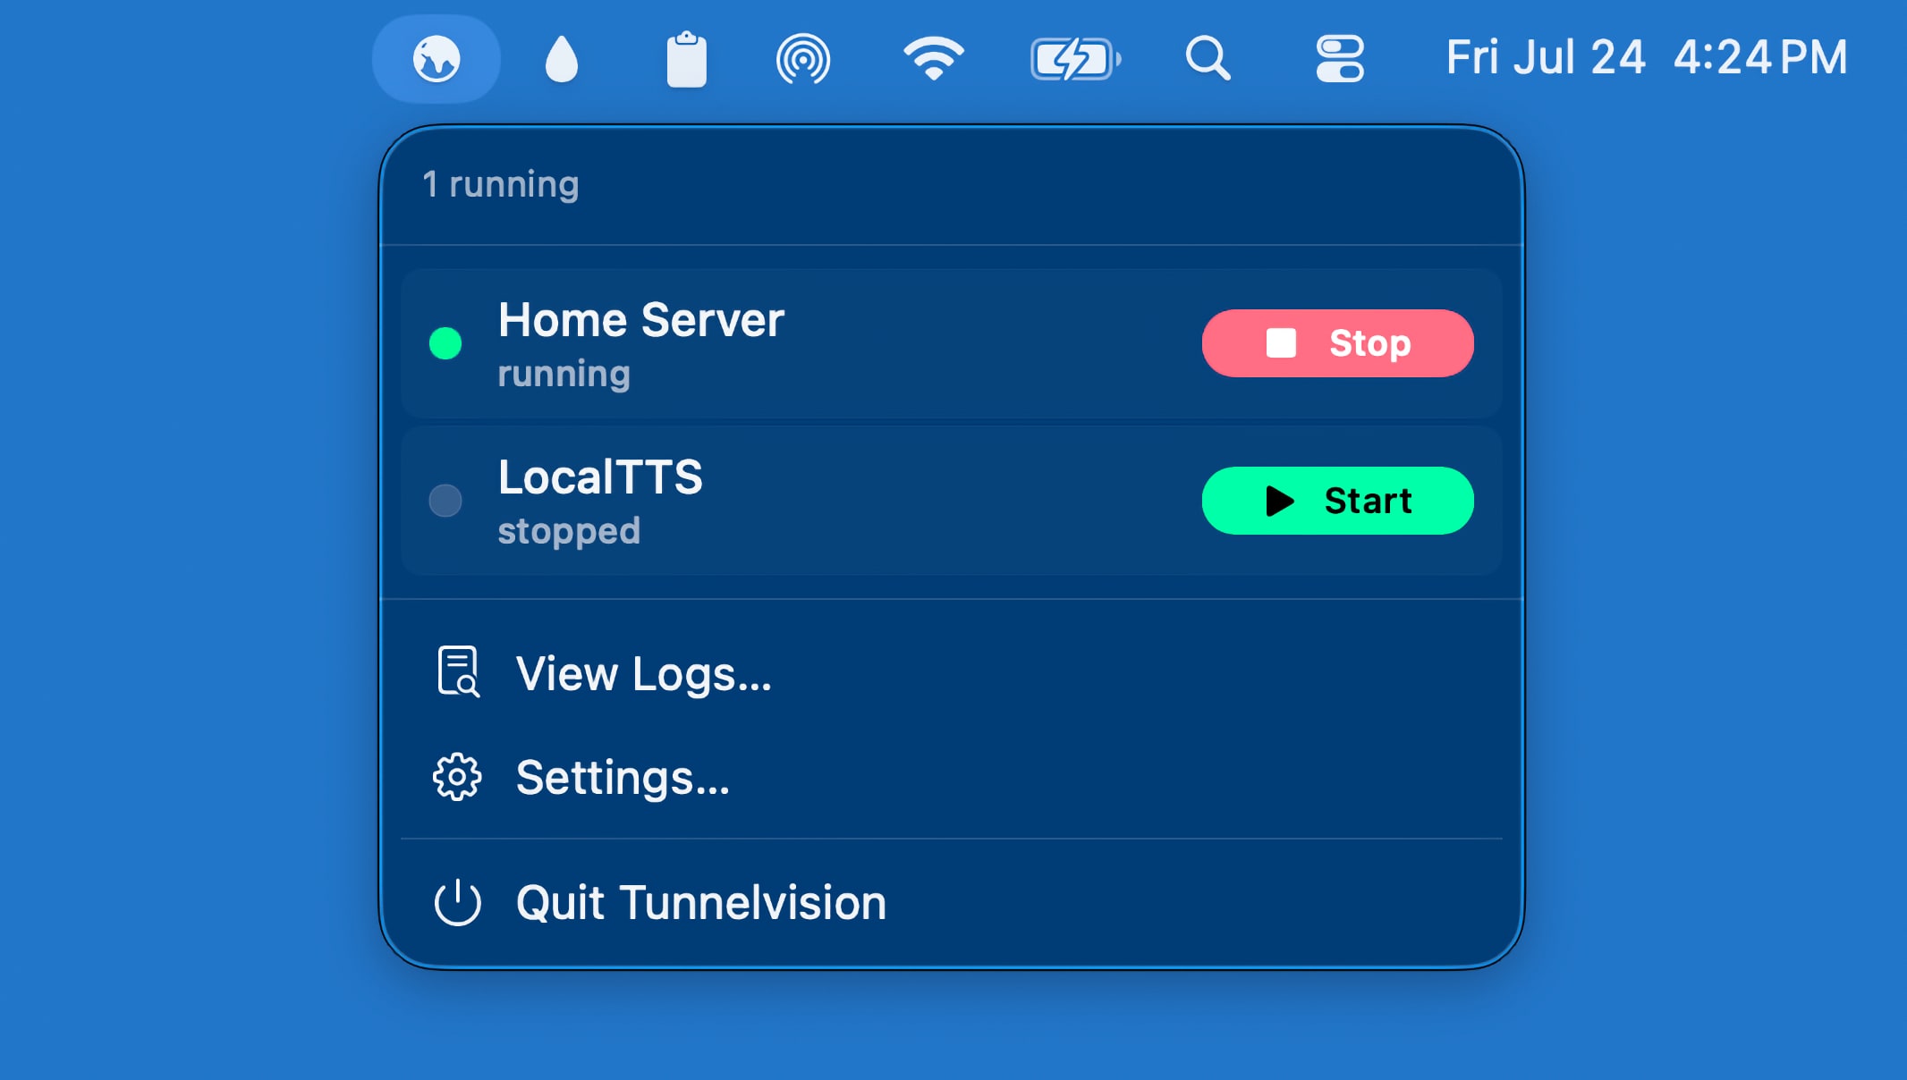Screen dimensions: 1907x1080
Task: Select the LocalTTS name
Action: tap(600, 477)
